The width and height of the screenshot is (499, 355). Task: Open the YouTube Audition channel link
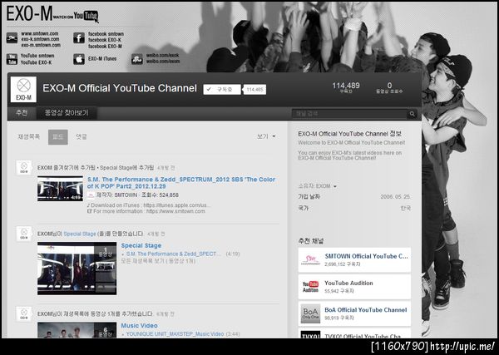click(x=348, y=284)
